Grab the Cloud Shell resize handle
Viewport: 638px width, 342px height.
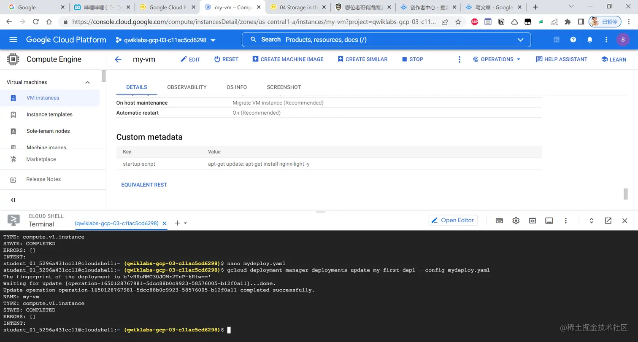pyautogui.click(x=321, y=212)
